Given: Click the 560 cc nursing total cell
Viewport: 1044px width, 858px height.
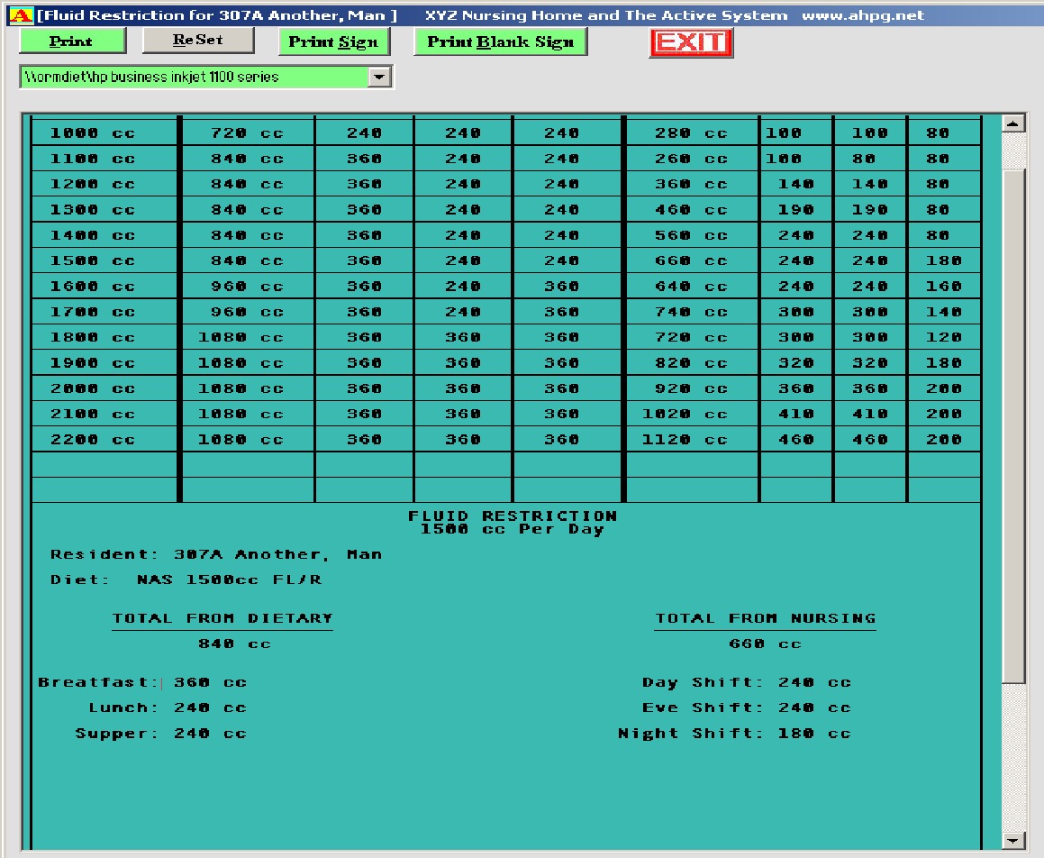Looking at the screenshot, I should point(691,235).
